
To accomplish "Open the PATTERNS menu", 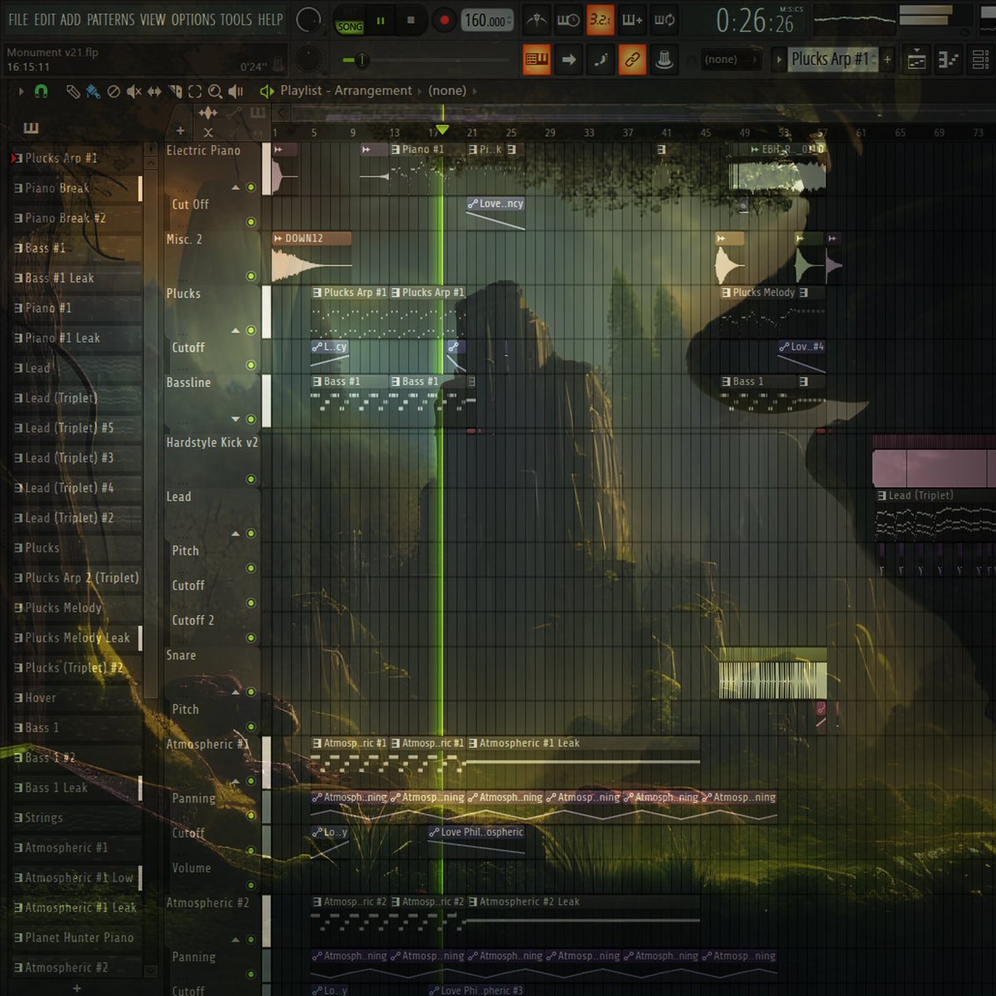I will 110,19.
